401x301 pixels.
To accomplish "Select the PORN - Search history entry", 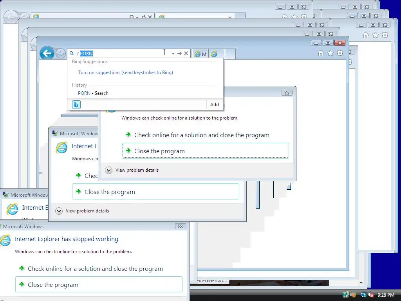I will point(93,93).
